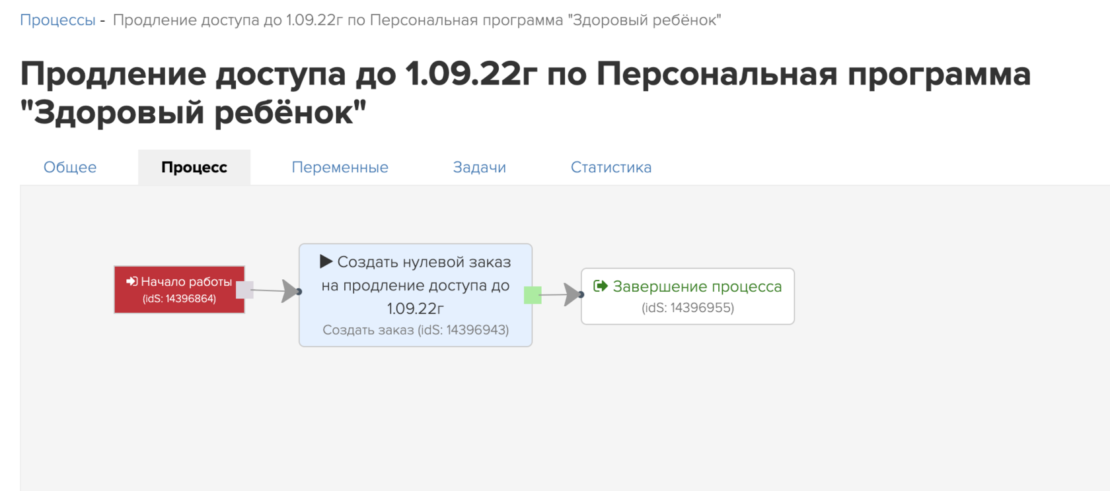
Task: Click the exit icon on Завершение процесса node
Action: click(600, 286)
